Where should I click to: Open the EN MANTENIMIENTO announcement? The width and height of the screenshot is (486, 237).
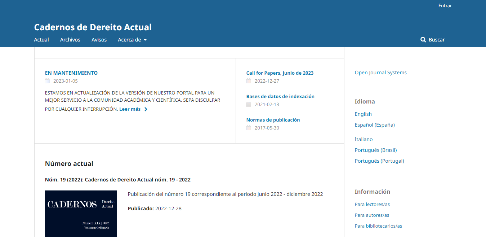coord(71,73)
